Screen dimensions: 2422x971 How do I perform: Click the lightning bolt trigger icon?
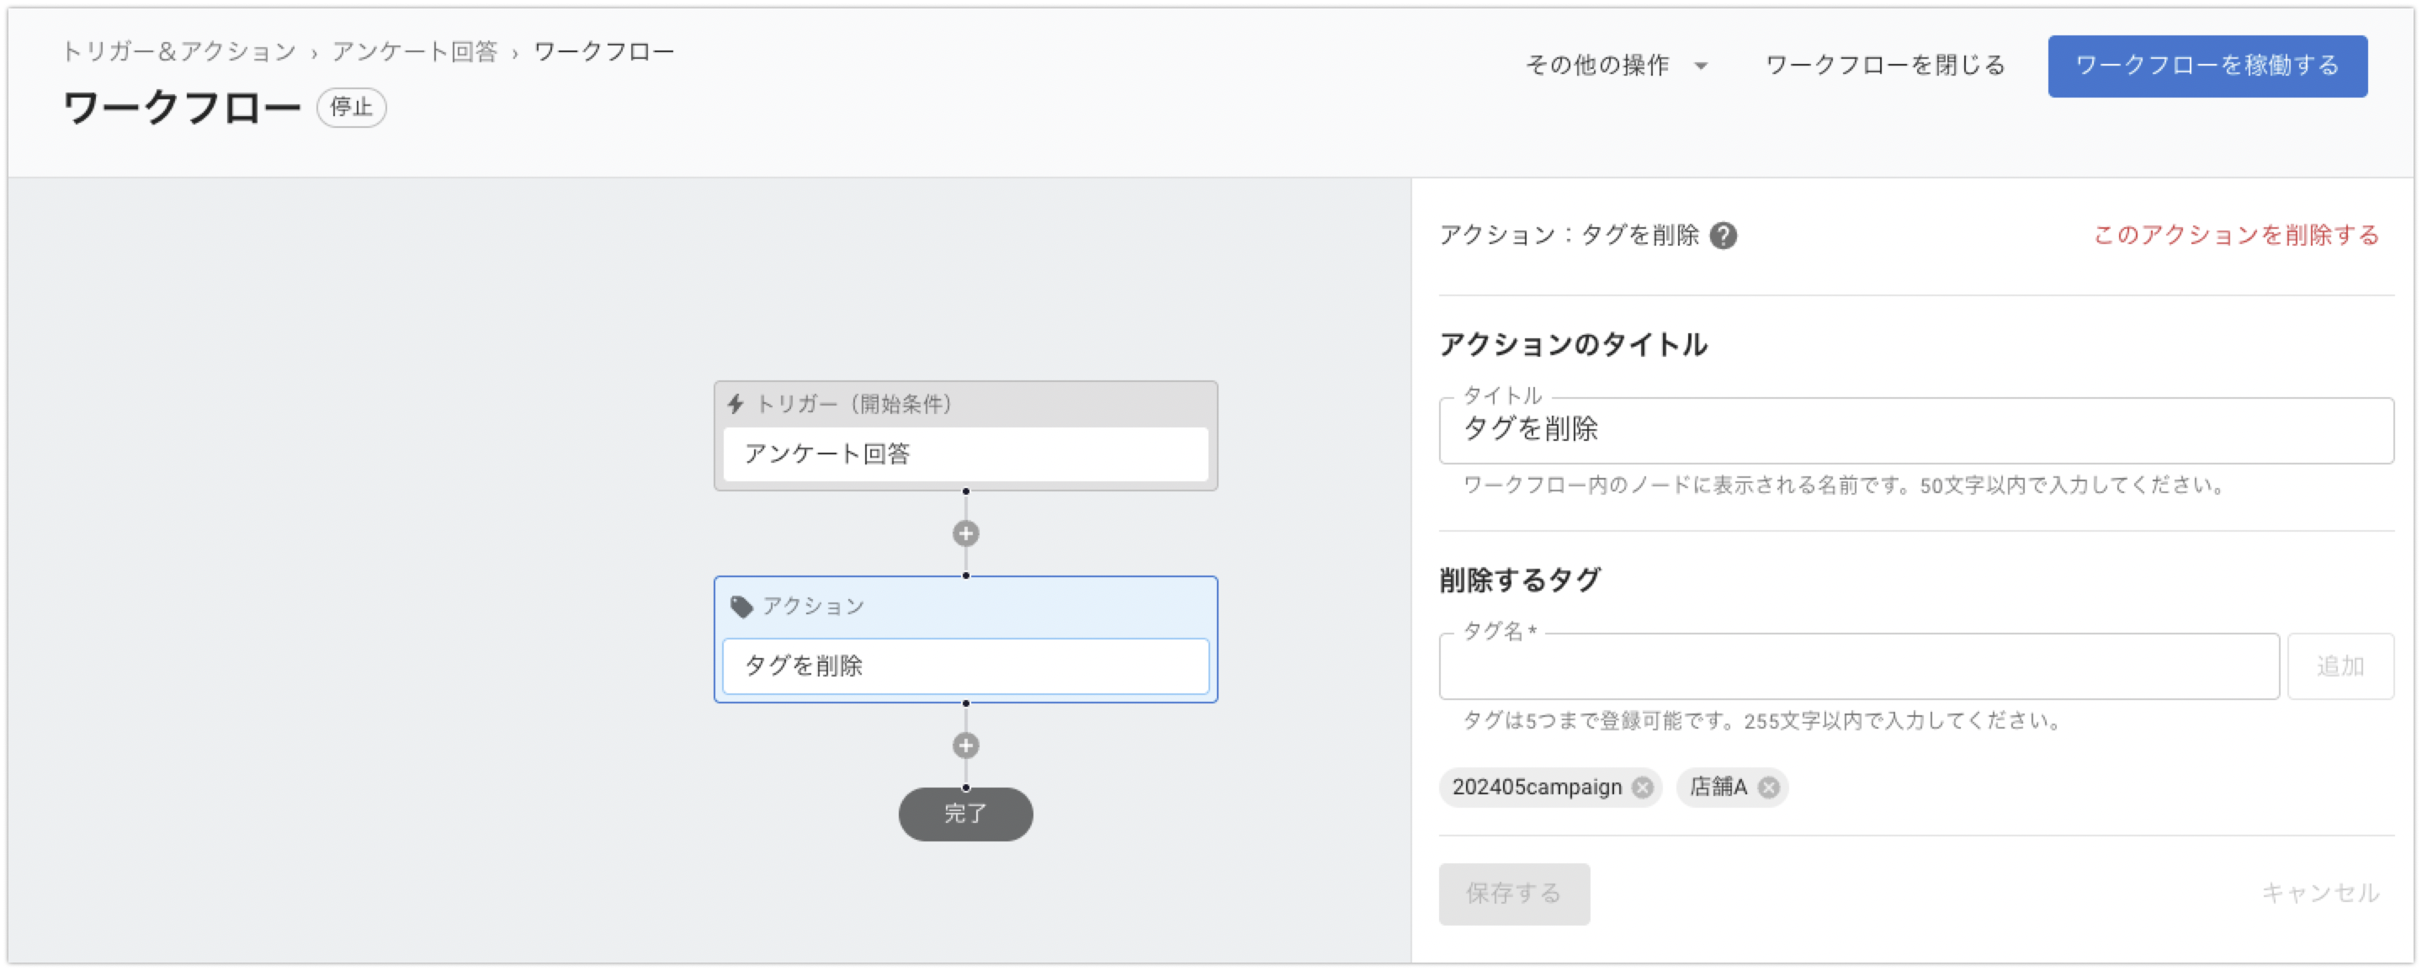(x=736, y=404)
